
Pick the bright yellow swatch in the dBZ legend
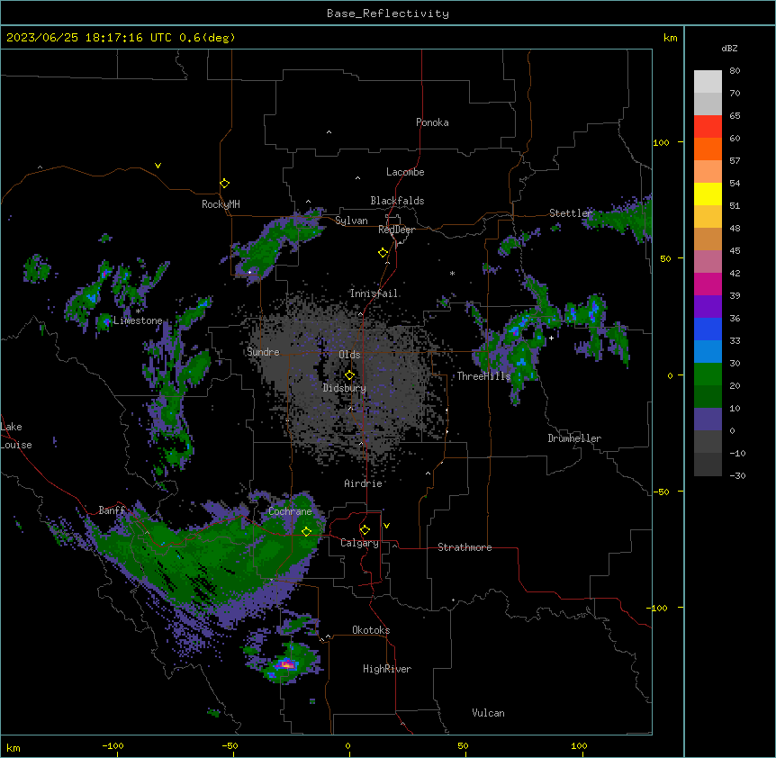click(x=708, y=194)
